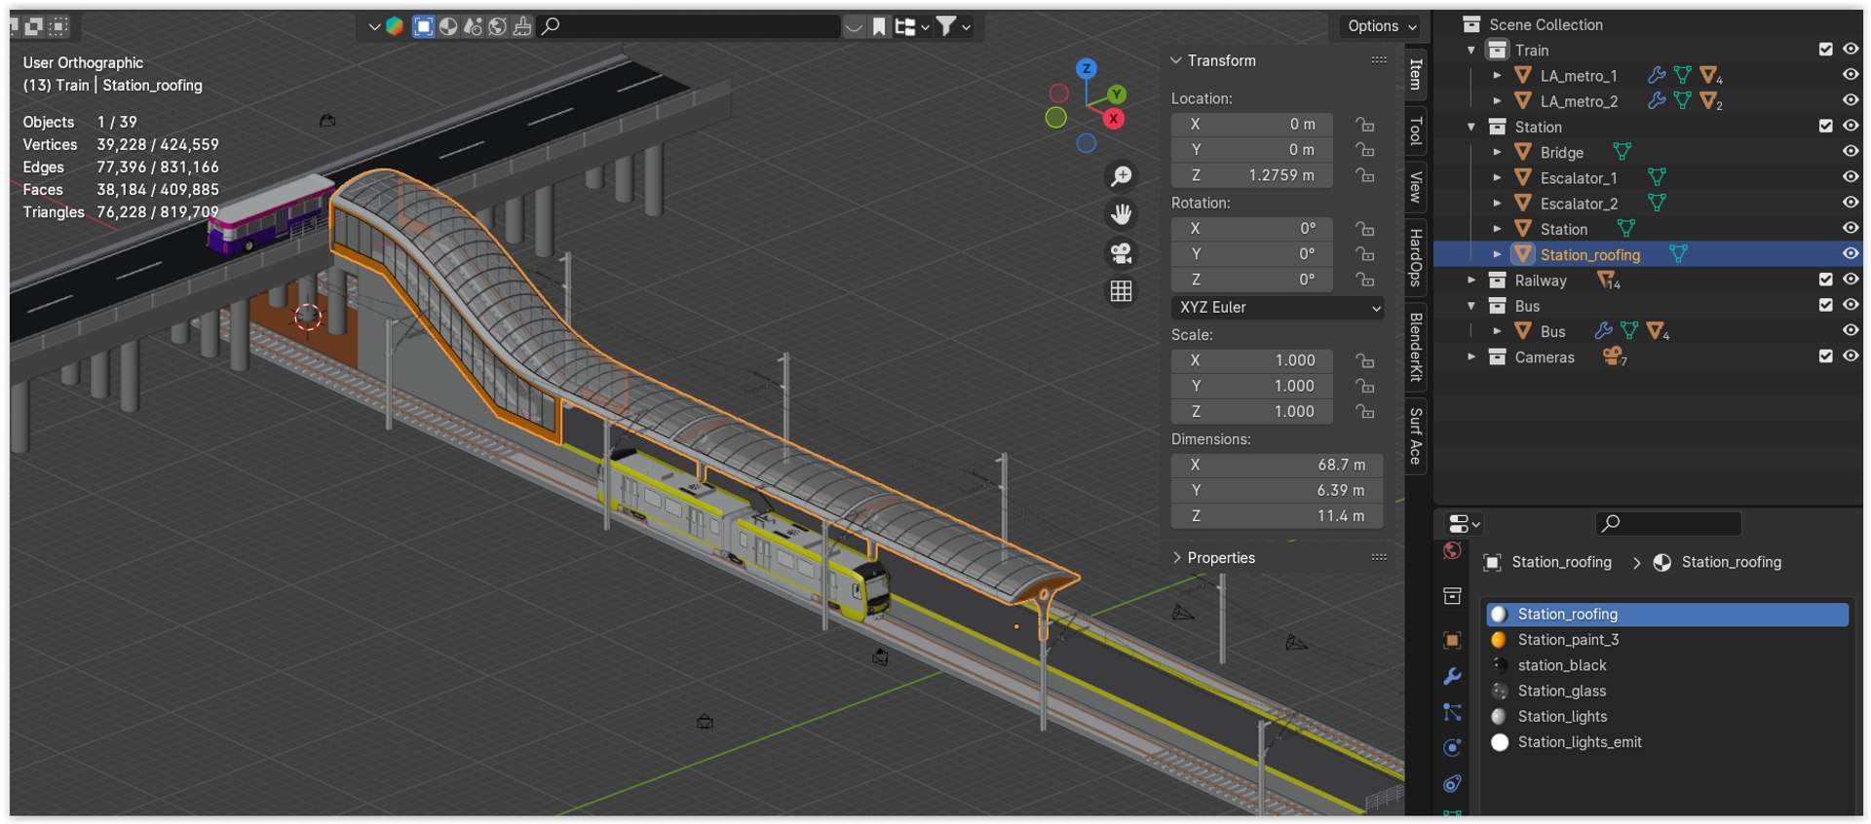1871x824 pixels.
Task: Open the Scene/Collection properties box tab
Action: [1452, 595]
